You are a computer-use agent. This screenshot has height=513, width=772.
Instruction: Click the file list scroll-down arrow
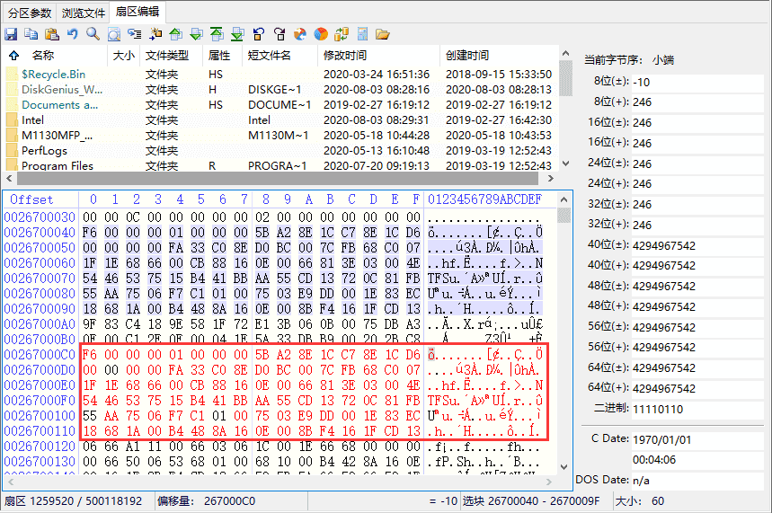click(x=565, y=164)
